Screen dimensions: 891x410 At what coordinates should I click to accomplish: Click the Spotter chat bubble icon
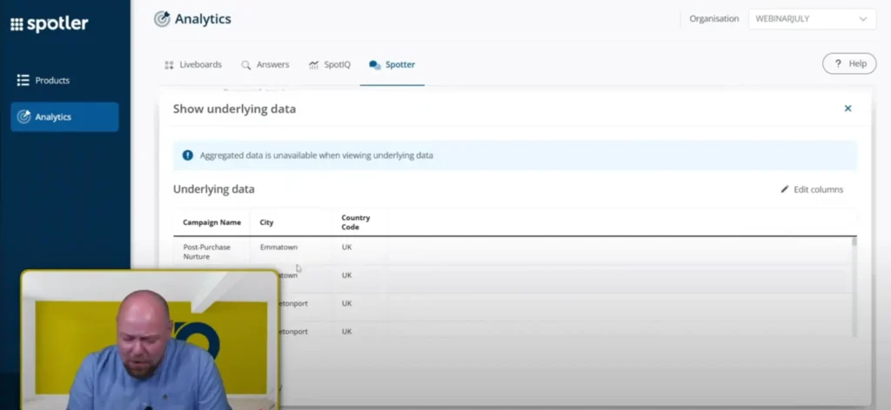[x=374, y=65]
